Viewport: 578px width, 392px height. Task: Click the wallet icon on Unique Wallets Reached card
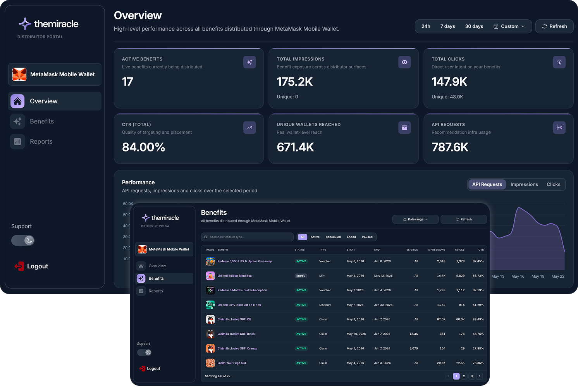(404, 127)
